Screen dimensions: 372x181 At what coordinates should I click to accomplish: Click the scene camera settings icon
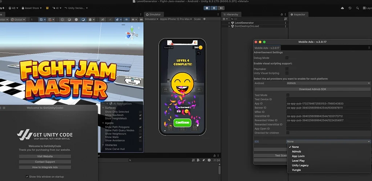point(141,20)
